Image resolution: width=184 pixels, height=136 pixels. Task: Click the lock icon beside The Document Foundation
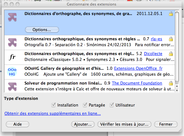(171, 83)
